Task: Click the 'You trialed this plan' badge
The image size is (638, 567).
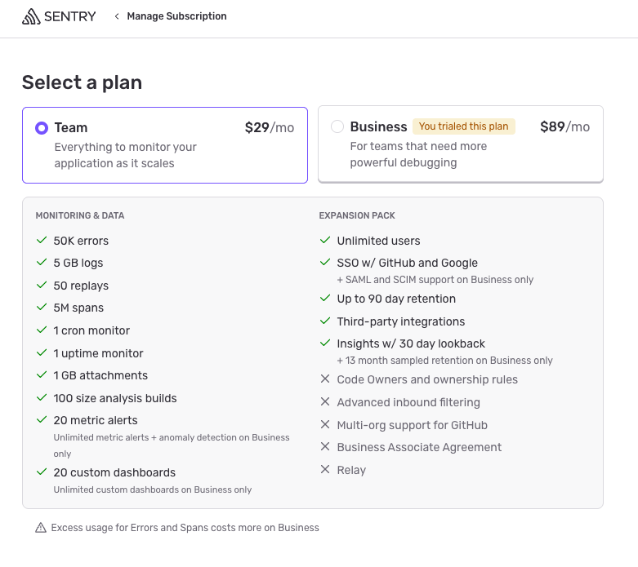Action: click(x=463, y=126)
